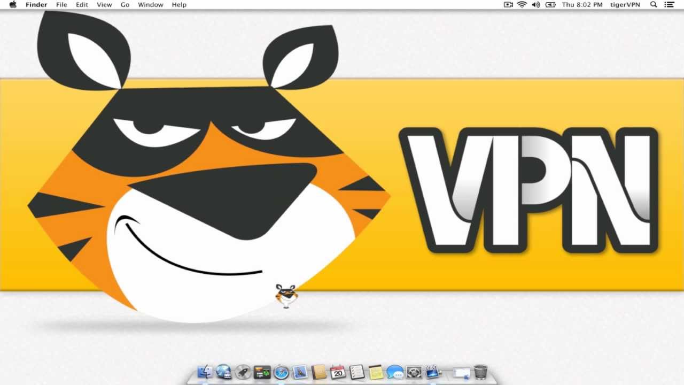Image resolution: width=684 pixels, height=385 pixels.
Task: Open the Apple menu
Action: click(13, 5)
